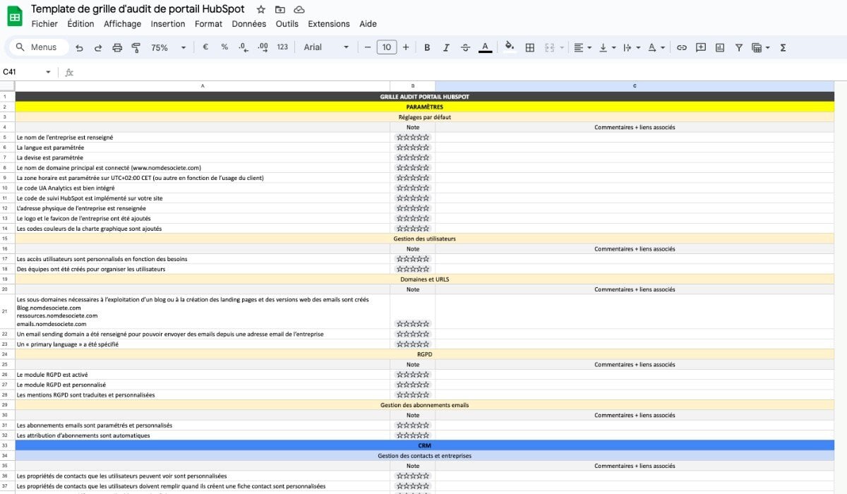Select column A header
Image resolution: width=847 pixels, height=494 pixels.
point(203,86)
